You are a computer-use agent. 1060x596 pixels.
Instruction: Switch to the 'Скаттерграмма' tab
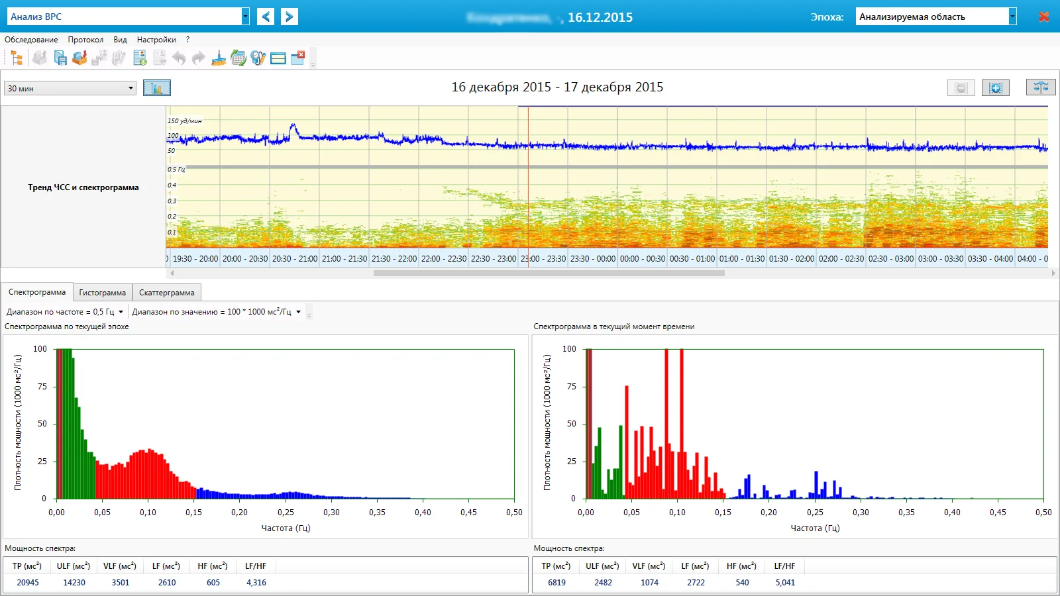coord(167,293)
